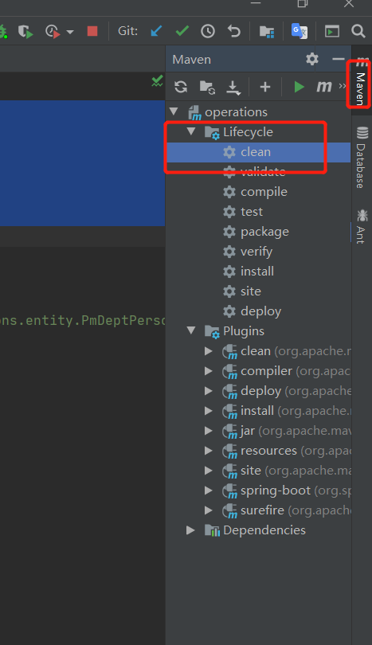This screenshot has height=645, width=372.
Task: Expand the compiler plugin arrow
Action: (209, 370)
